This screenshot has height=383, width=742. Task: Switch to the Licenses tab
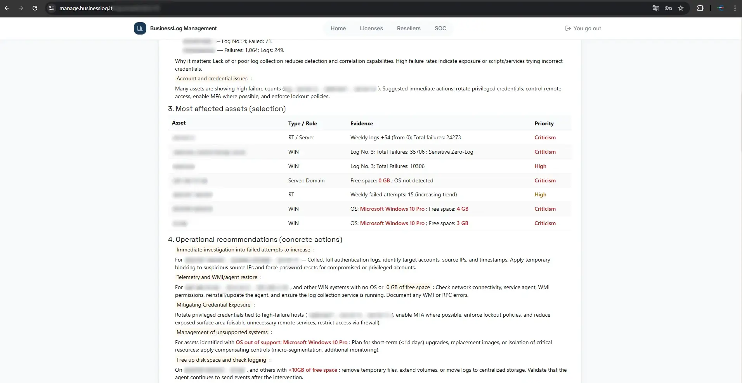tap(371, 28)
